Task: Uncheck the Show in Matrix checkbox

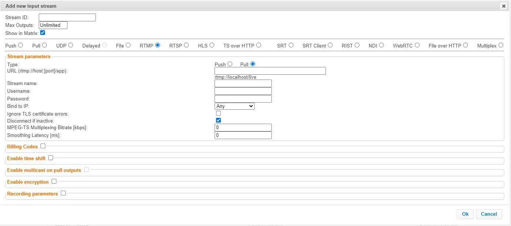Action: click(x=42, y=33)
